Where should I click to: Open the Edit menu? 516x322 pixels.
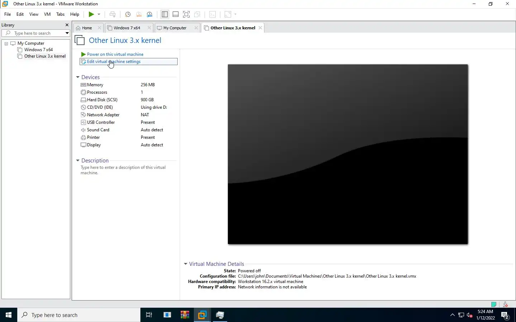click(x=20, y=14)
